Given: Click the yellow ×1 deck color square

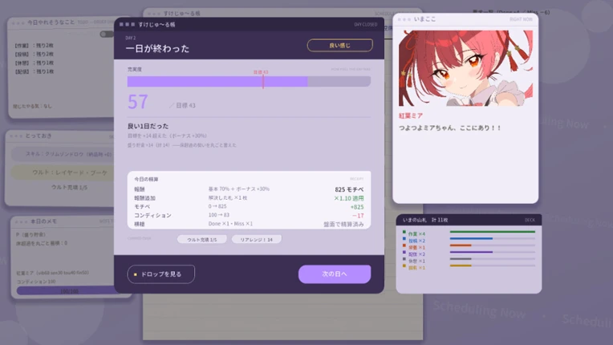Looking at the screenshot, I should tap(404, 266).
